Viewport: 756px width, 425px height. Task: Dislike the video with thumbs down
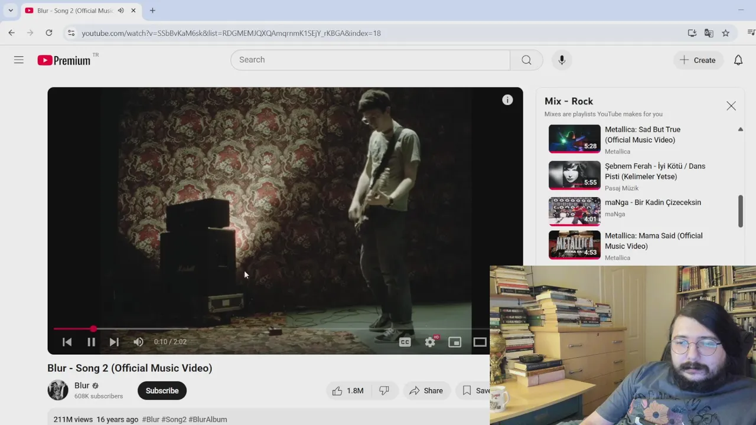coord(384,391)
